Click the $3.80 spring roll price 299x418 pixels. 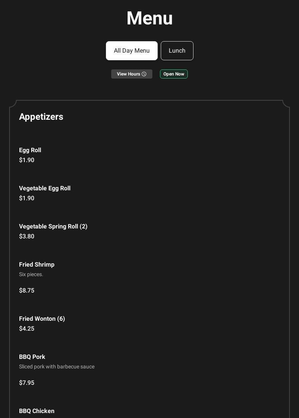coord(27,236)
